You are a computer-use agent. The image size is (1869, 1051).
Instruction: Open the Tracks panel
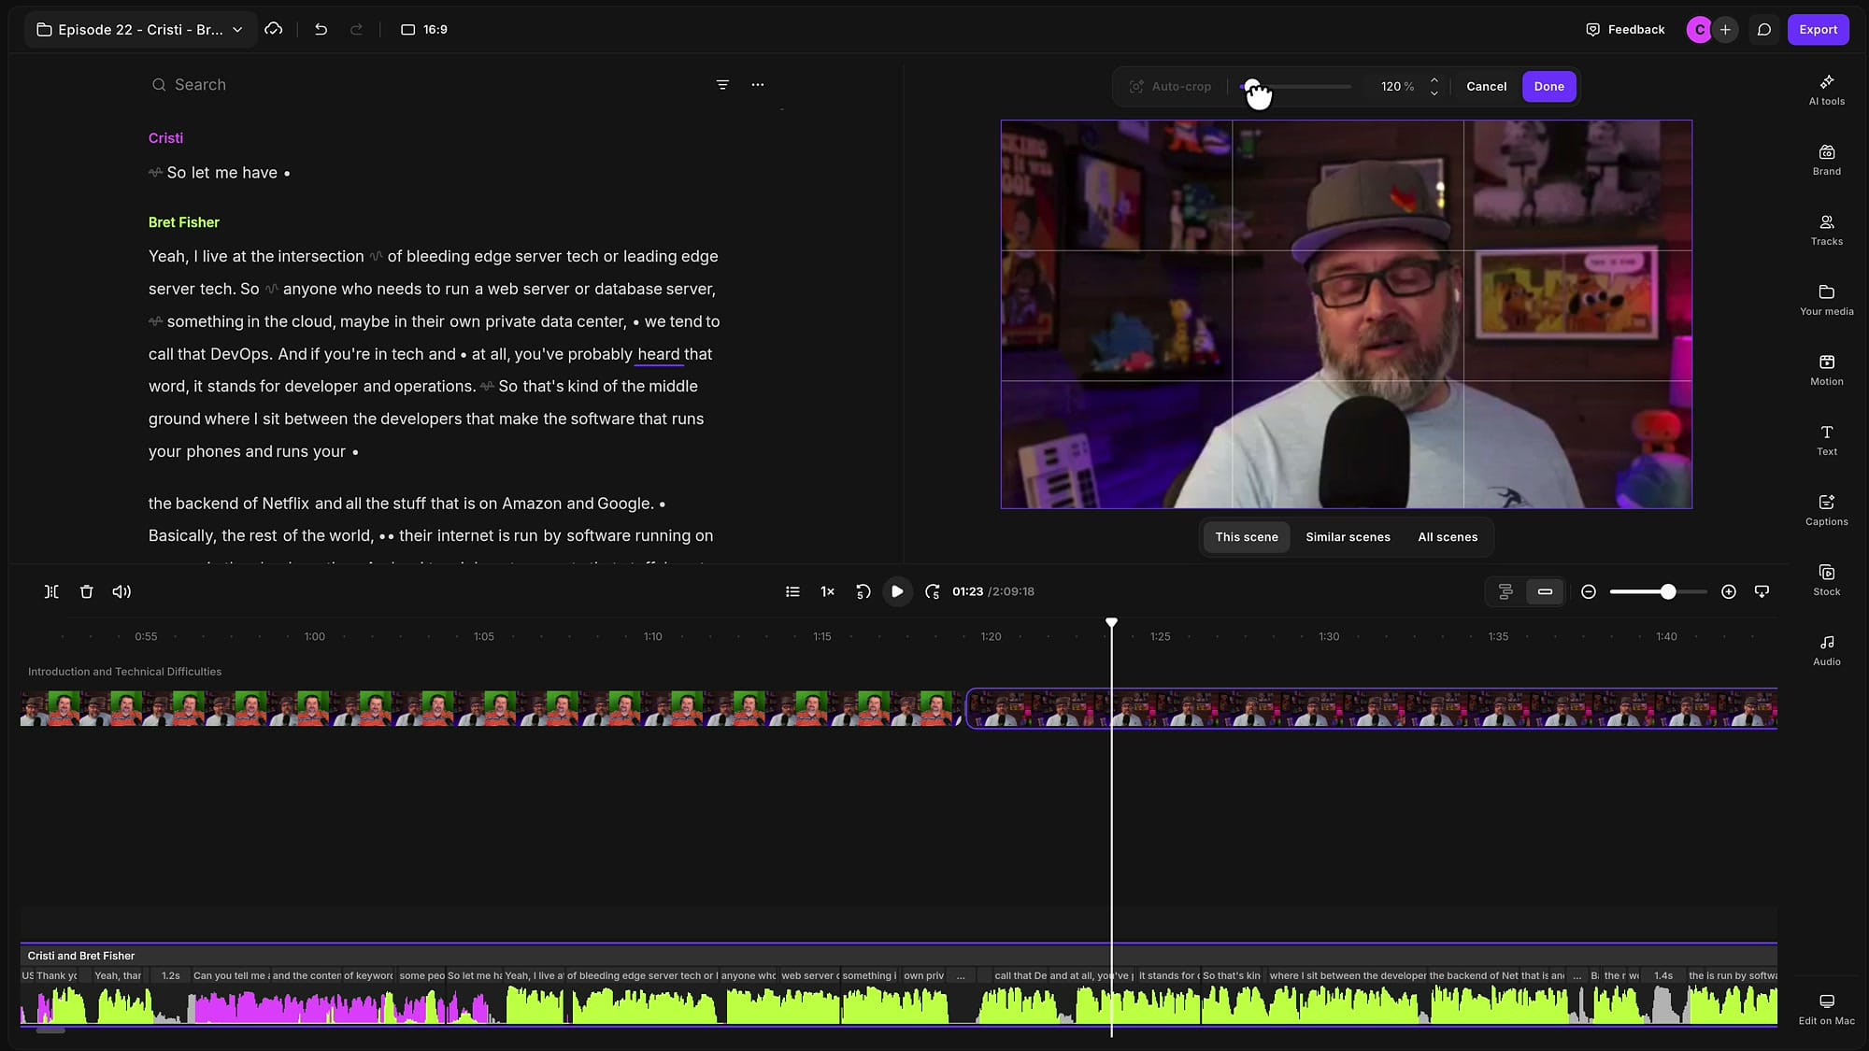(x=1826, y=230)
